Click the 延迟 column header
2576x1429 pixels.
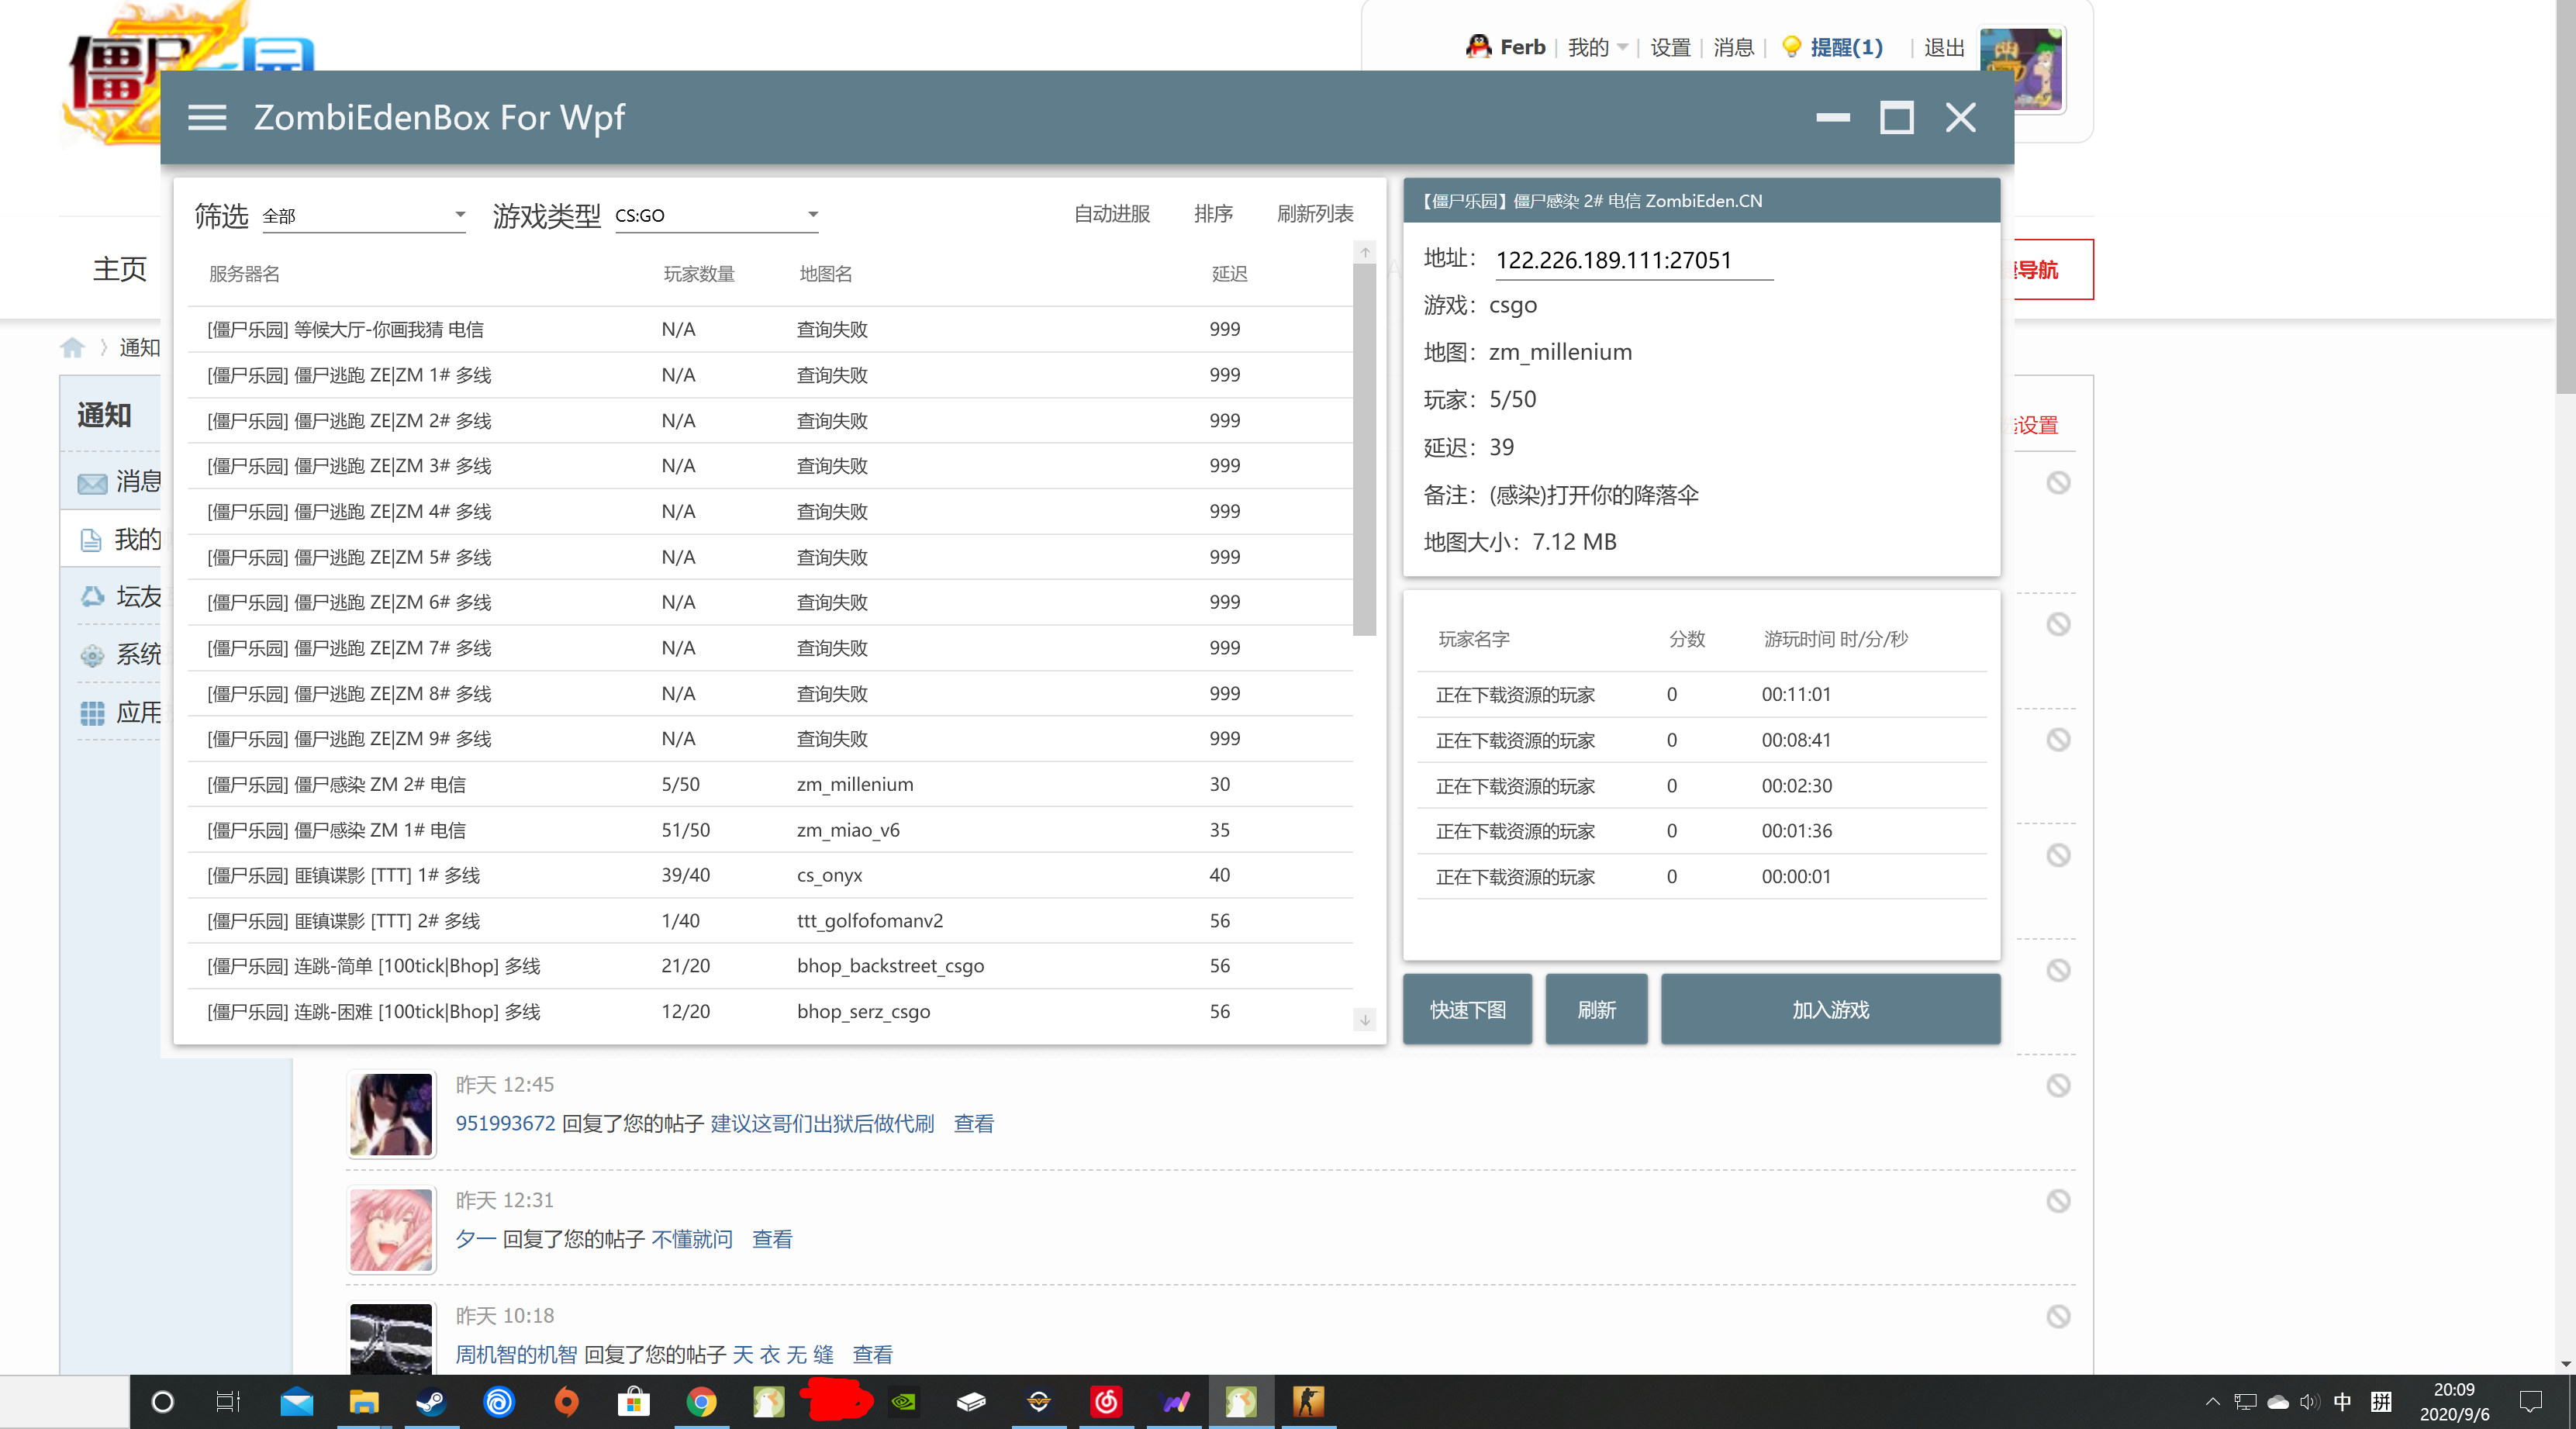tap(1229, 274)
